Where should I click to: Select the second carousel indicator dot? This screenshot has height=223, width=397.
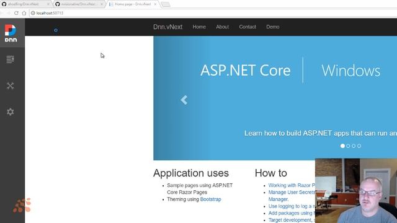(x=348, y=146)
